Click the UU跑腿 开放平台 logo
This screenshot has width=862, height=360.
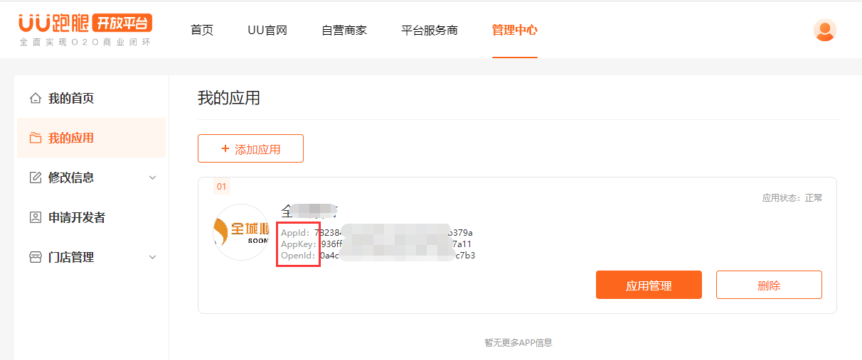point(85,30)
